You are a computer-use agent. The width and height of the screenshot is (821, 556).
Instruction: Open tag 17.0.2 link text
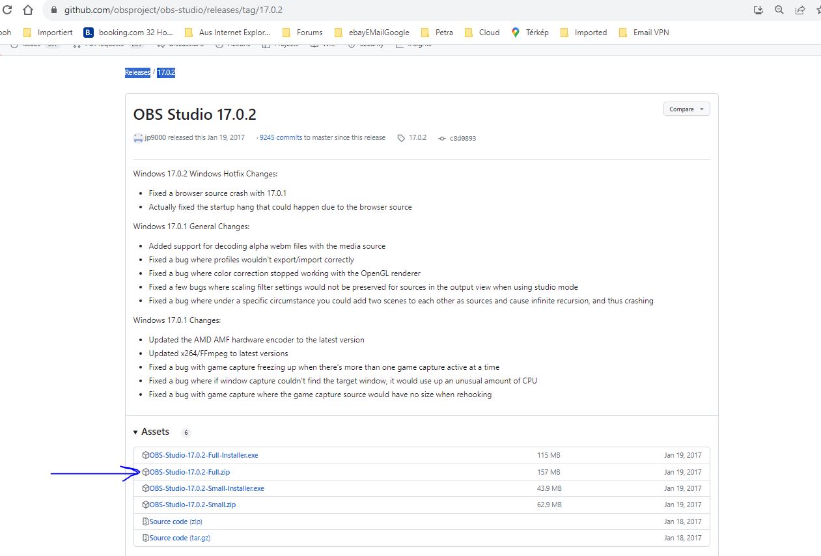click(x=417, y=138)
